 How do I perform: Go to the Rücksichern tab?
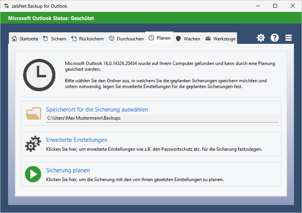point(88,39)
